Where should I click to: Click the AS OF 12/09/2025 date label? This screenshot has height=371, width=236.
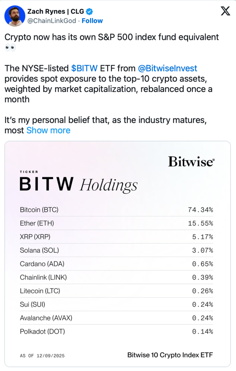click(x=42, y=356)
